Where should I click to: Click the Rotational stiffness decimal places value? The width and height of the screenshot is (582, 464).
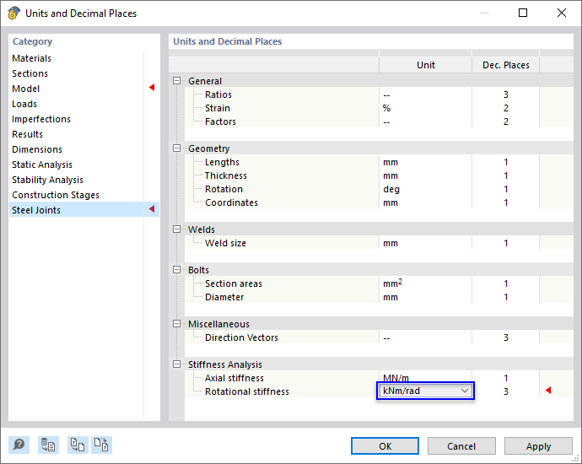505,391
